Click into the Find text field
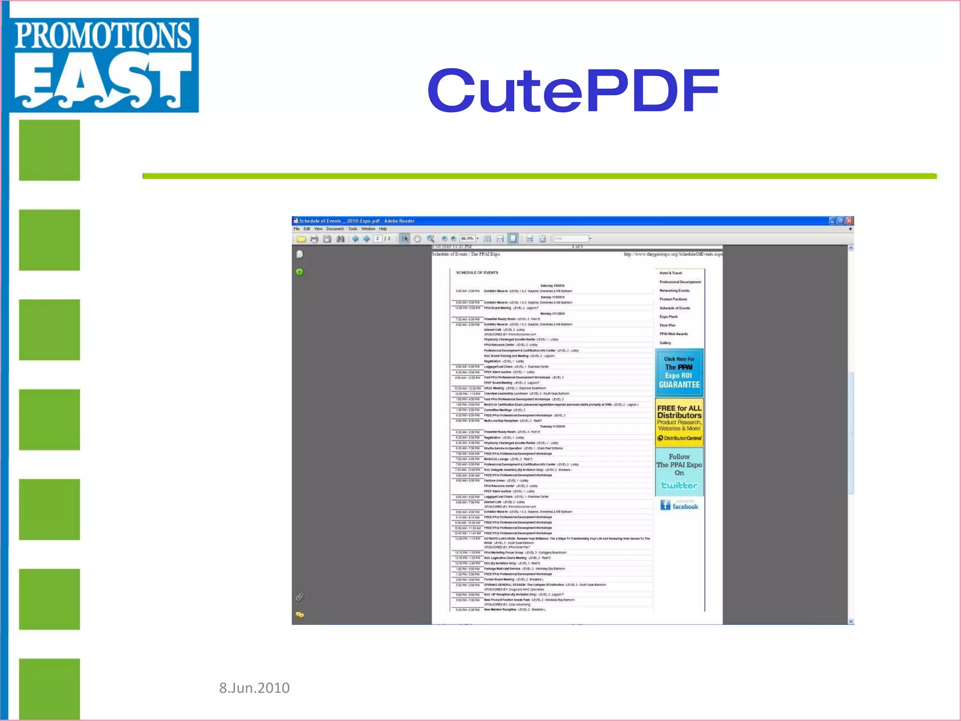 pos(570,239)
